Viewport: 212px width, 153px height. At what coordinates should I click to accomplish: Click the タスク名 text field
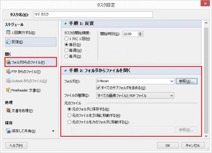coord(93,14)
